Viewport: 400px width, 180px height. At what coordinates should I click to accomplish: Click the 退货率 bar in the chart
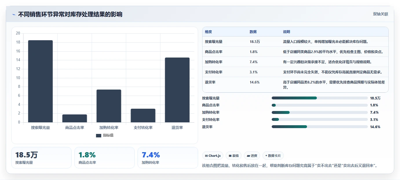177,90
